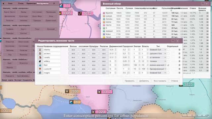This screenshot has width=212, height=119.
Task: Click the Zuhokia state color swatch
Action: point(104,19)
